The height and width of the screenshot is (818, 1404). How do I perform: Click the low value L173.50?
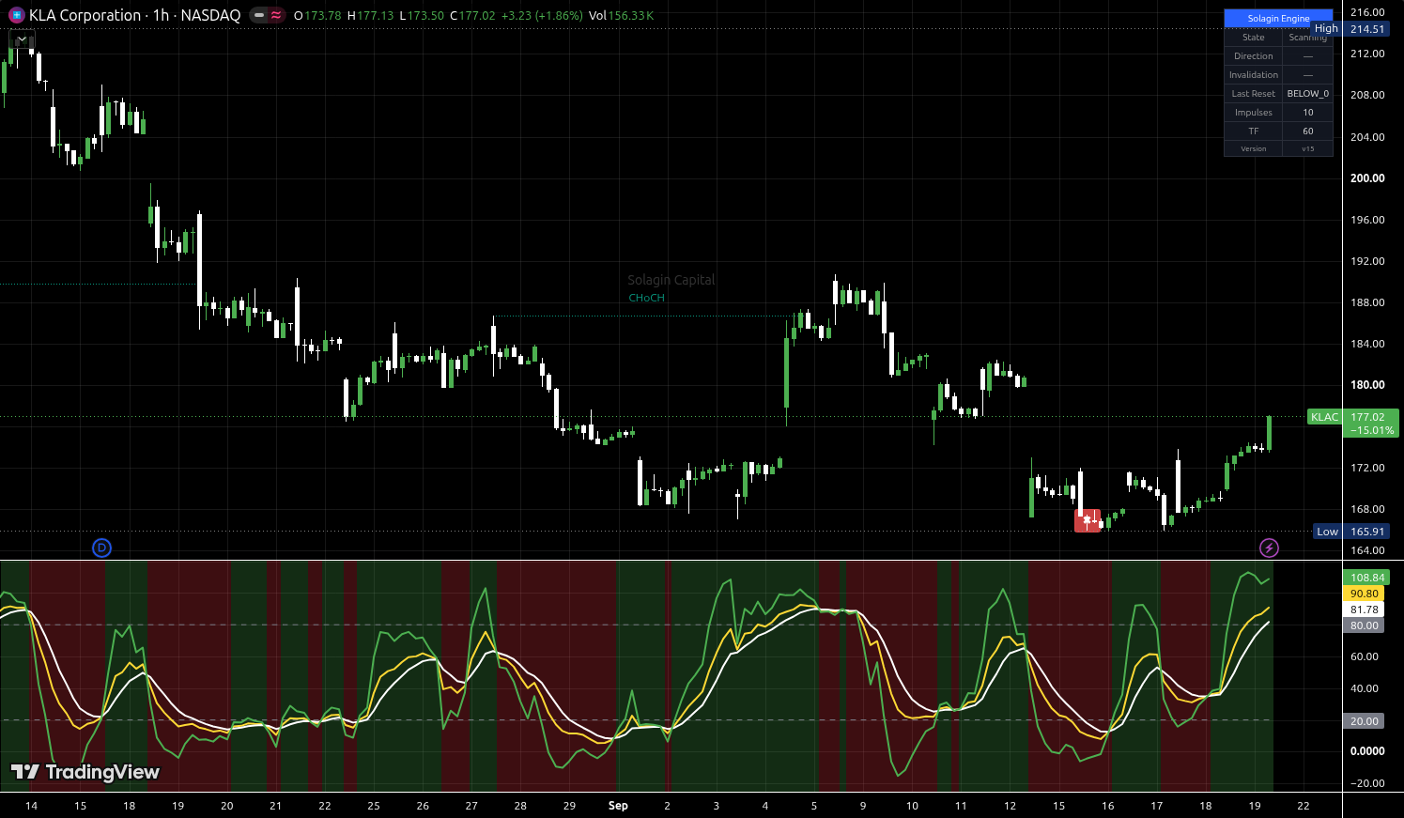[x=421, y=16]
